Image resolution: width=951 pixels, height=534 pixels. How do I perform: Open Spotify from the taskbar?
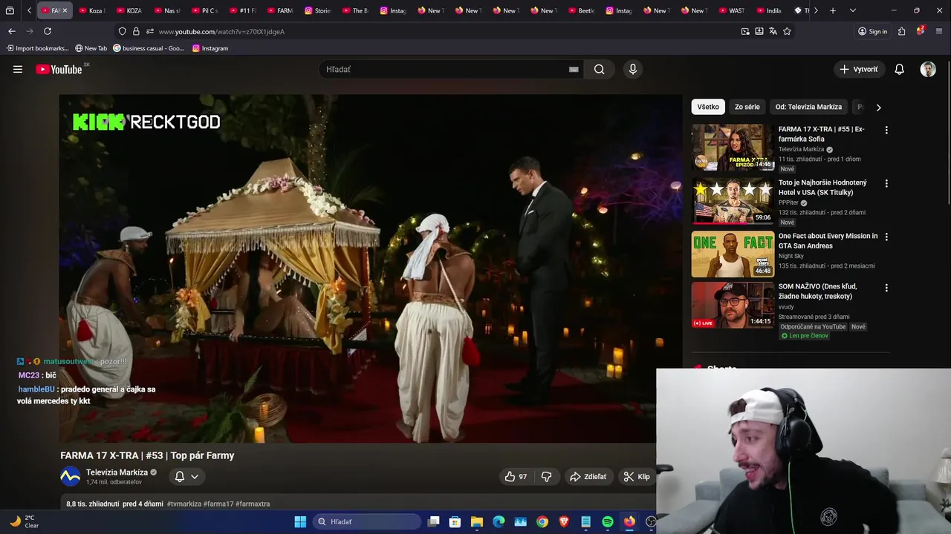click(x=607, y=521)
